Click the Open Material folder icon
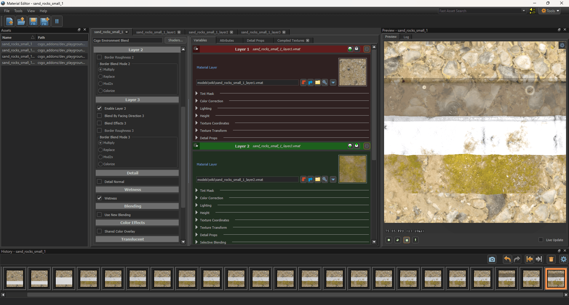Viewport: 569px width, 305px height. (x=21, y=21)
